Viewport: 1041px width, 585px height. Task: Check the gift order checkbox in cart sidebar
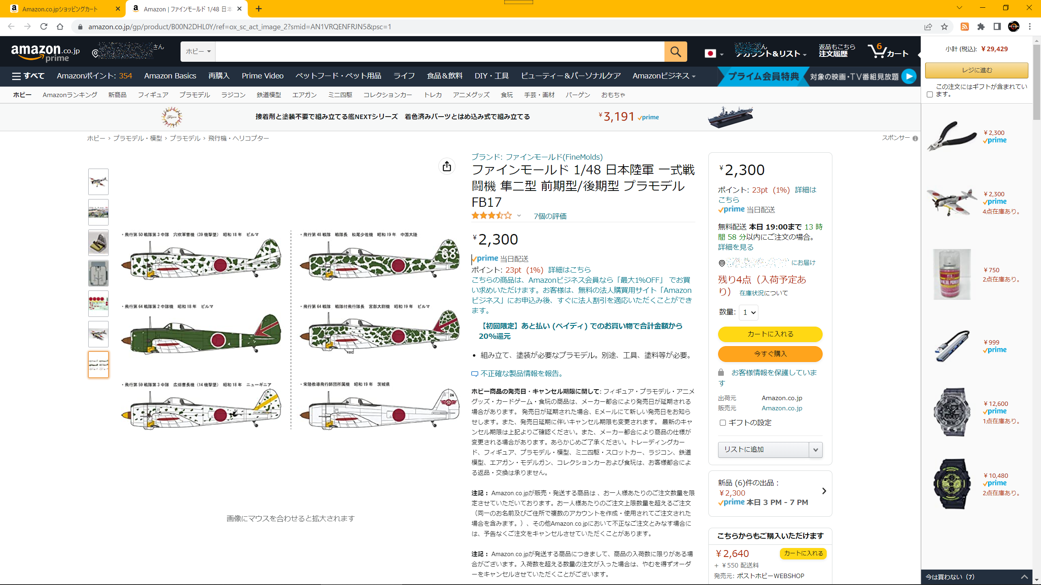[930, 94]
